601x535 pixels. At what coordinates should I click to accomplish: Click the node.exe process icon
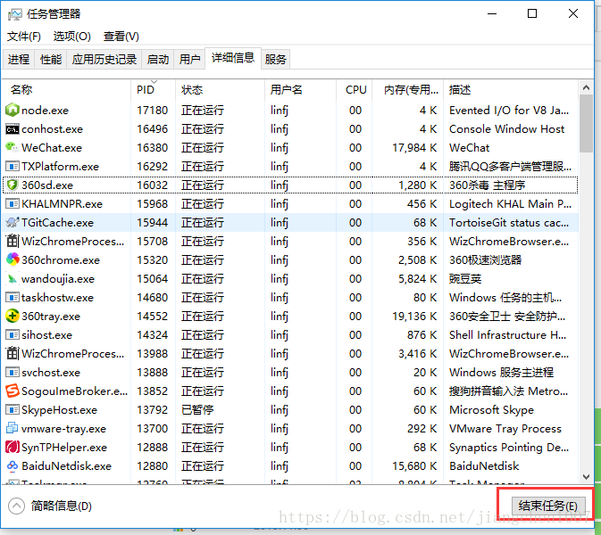[13, 111]
